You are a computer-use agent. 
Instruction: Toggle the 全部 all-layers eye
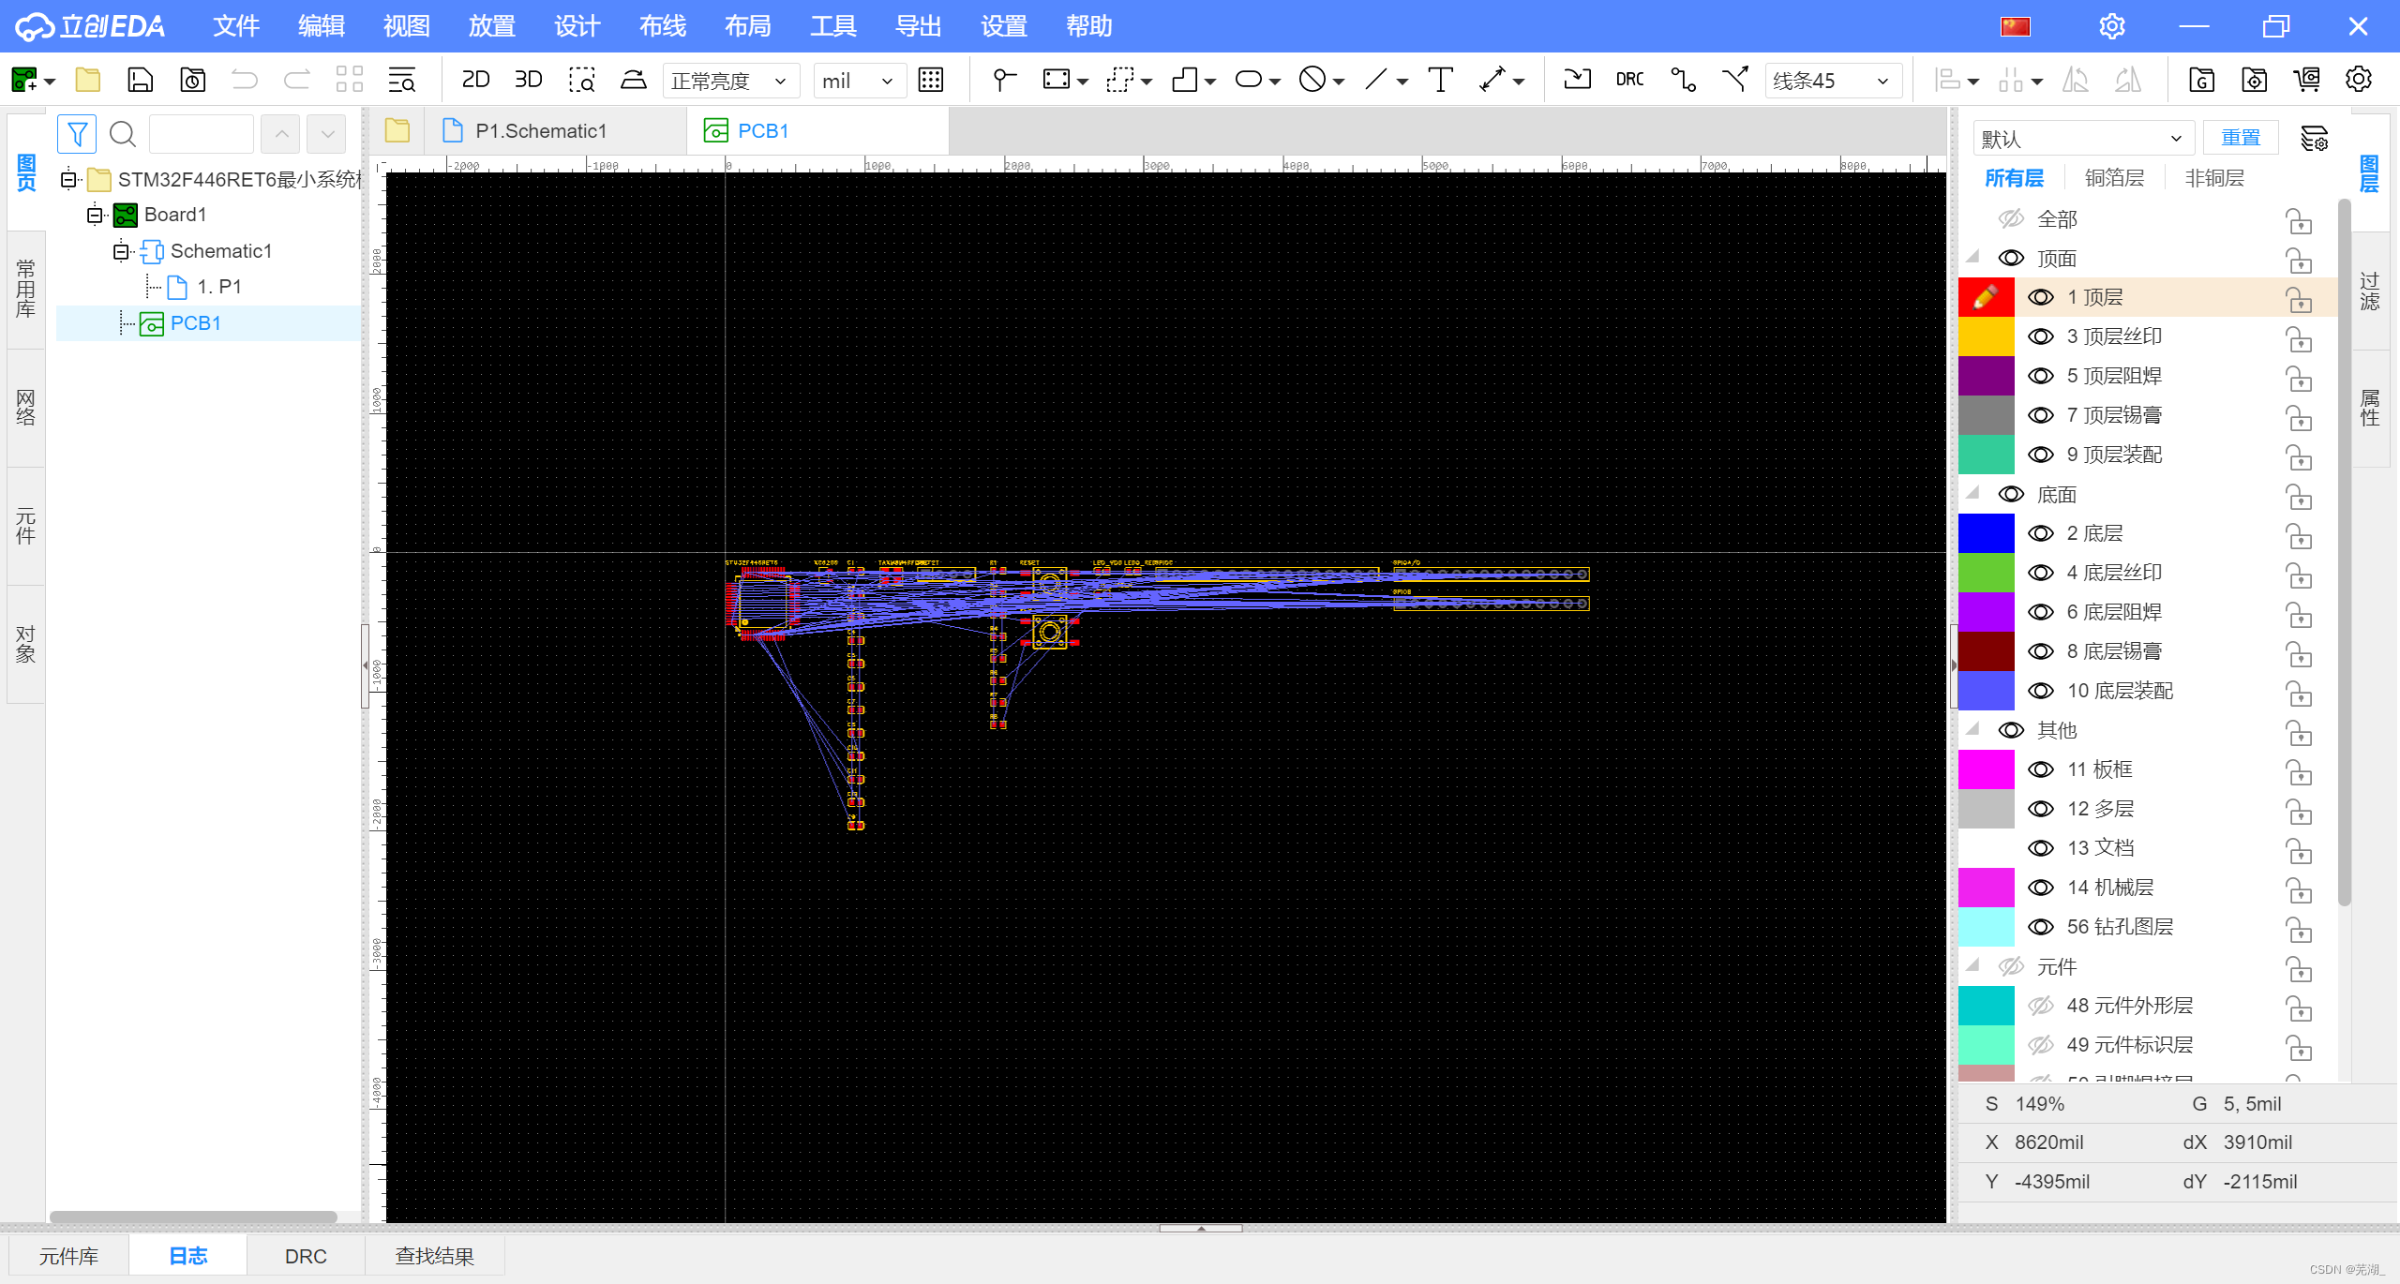click(2011, 219)
